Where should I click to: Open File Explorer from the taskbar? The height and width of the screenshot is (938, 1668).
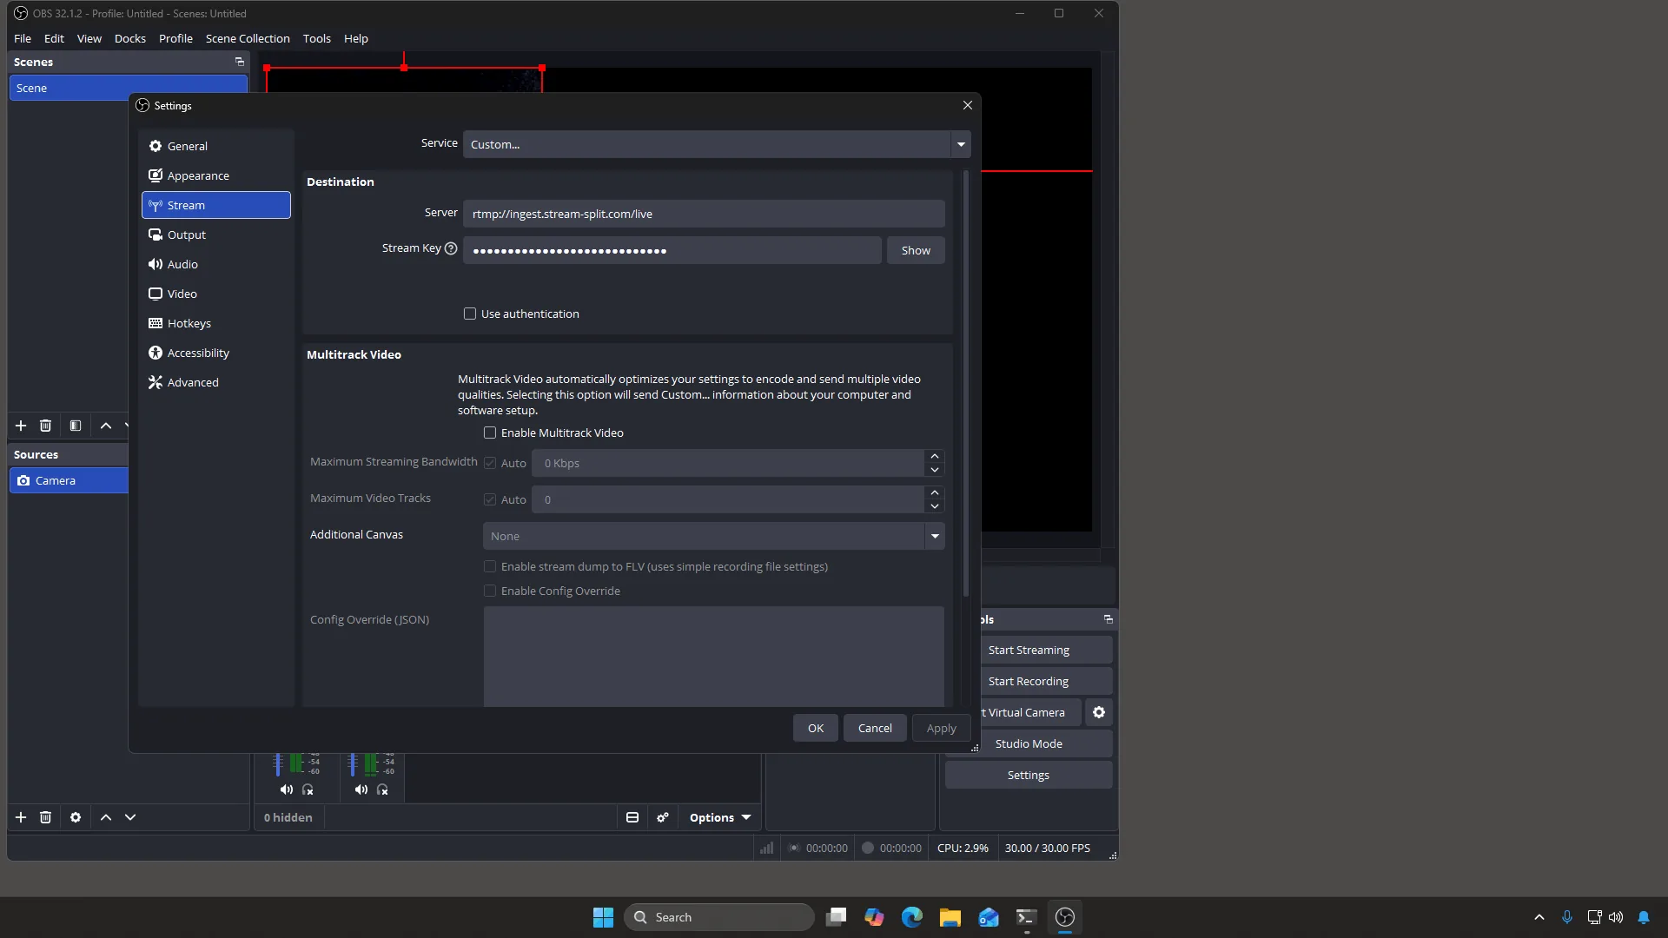950,917
